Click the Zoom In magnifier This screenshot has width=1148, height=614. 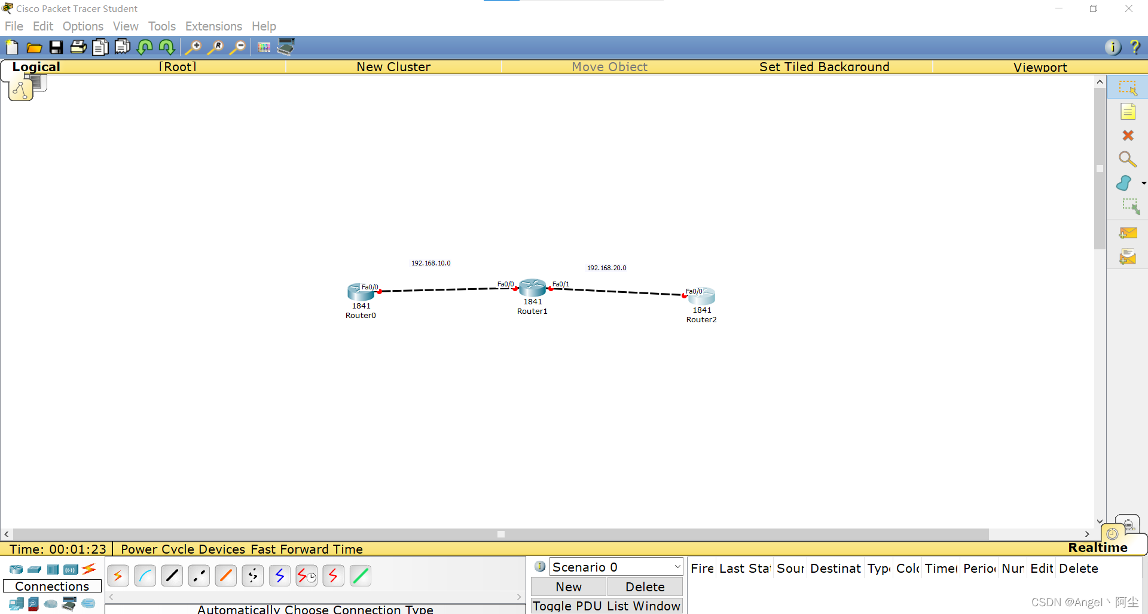(193, 47)
